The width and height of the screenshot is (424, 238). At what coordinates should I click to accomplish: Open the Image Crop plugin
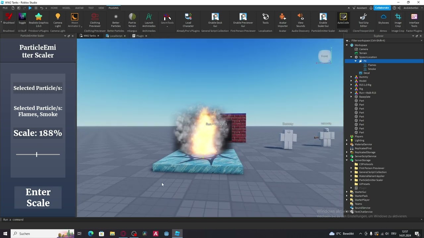click(398, 20)
